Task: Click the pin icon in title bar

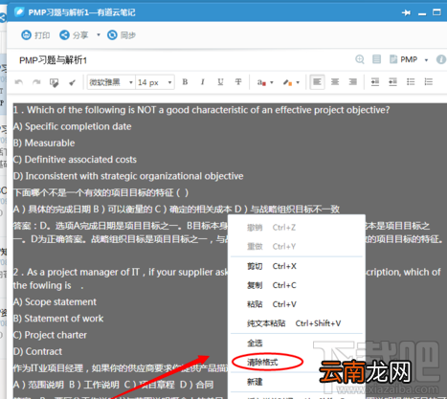Action: (406, 12)
